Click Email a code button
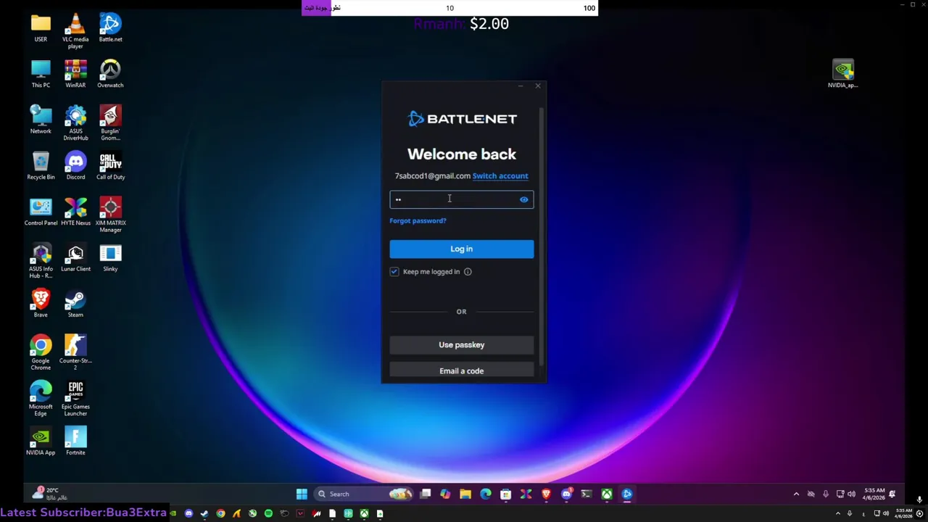 point(461,370)
